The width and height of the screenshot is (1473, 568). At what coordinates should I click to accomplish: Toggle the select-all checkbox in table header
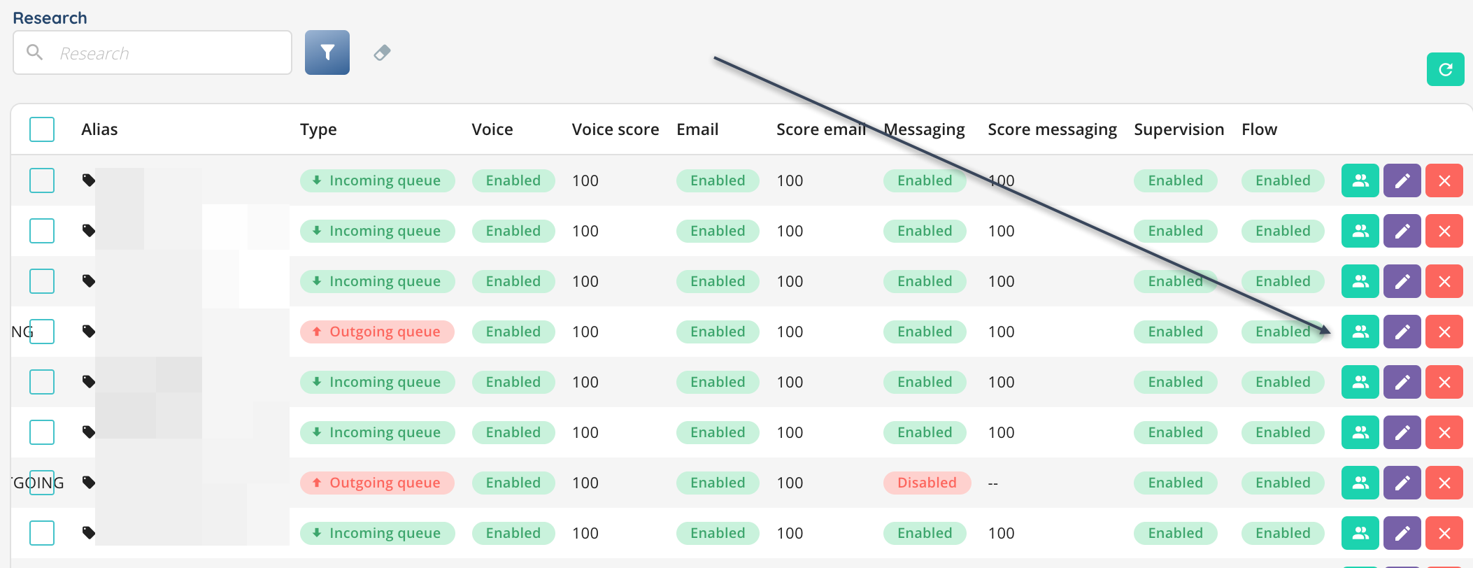click(42, 129)
